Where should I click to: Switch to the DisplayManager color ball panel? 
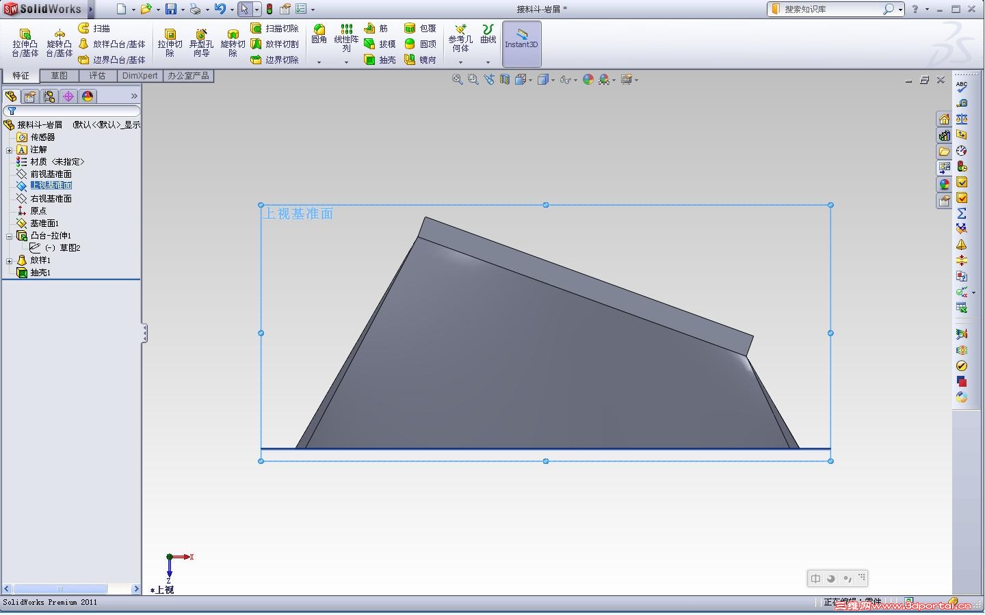pyautogui.click(x=88, y=96)
